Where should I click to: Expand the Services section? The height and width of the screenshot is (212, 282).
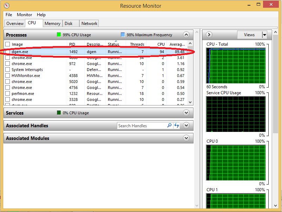[186, 113]
